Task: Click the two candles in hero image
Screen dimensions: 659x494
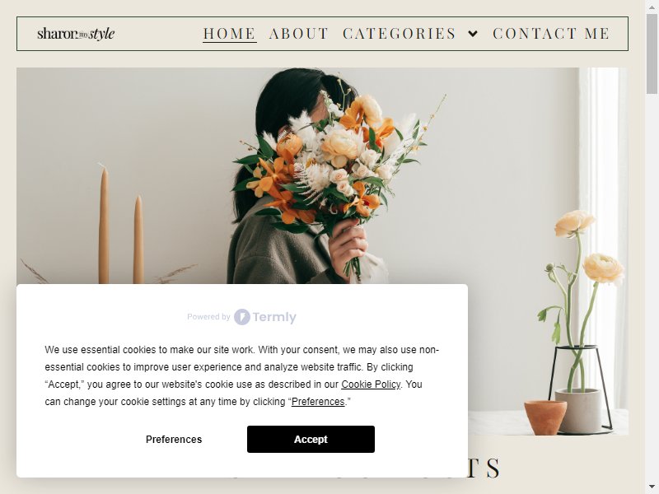Action: pos(121,225)
